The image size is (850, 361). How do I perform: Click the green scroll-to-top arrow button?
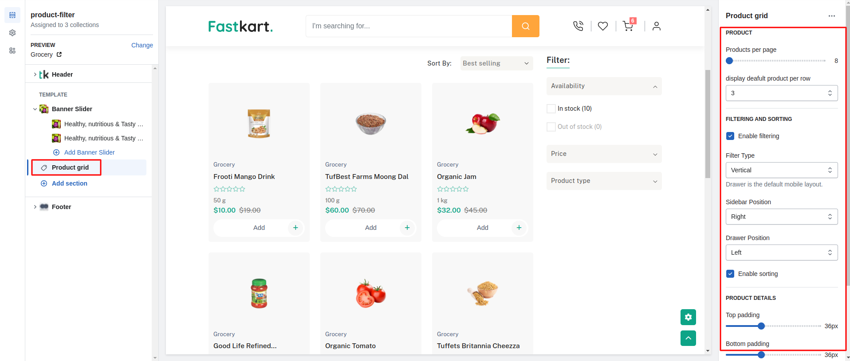coord(688,338)
